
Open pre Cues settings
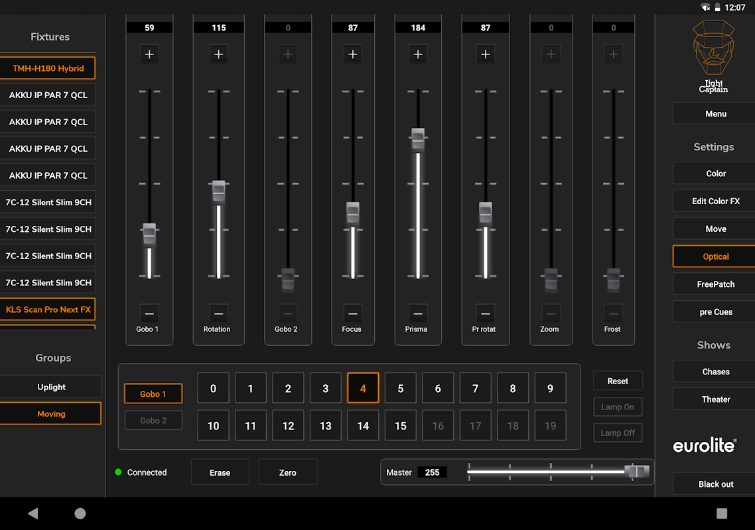(x=714, y=311)
